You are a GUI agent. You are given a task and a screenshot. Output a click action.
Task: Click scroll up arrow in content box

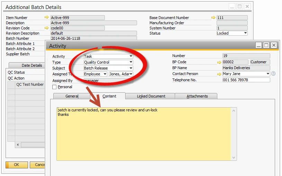(x=234, y=111)
